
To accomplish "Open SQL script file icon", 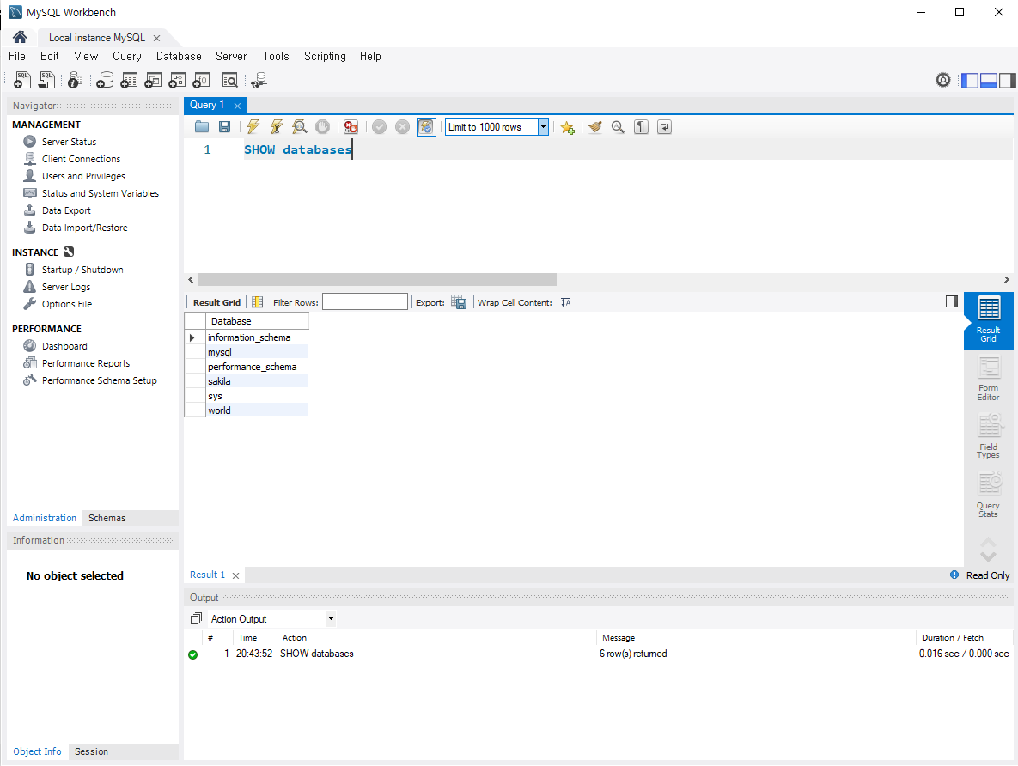I will pos(46,80).
